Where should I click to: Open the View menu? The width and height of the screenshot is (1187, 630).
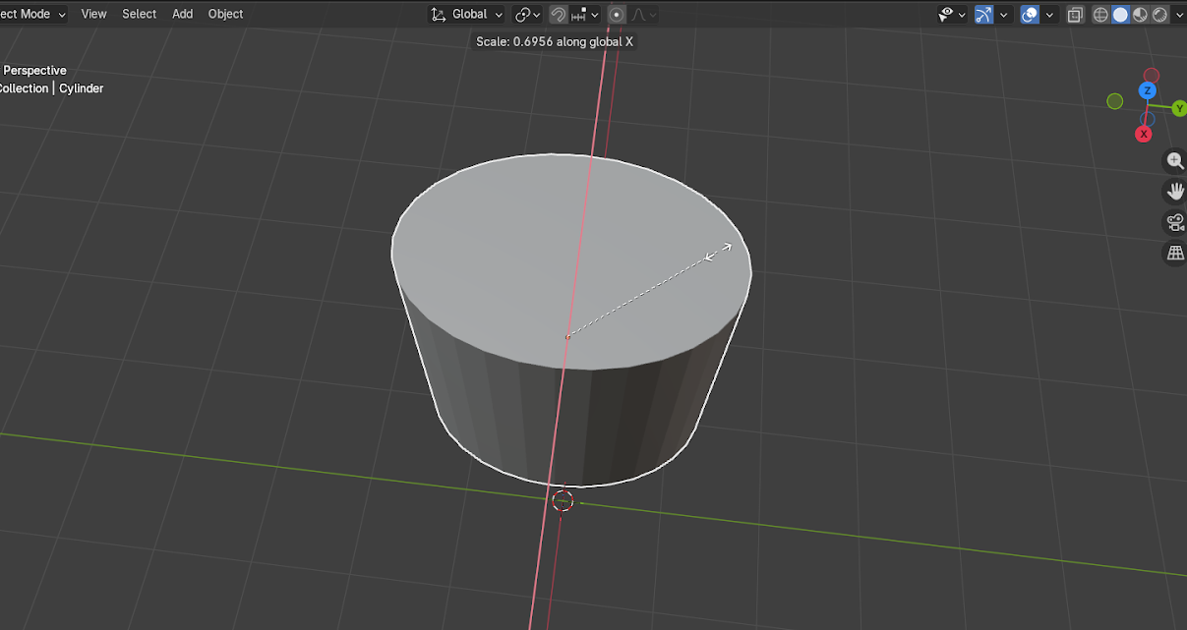point(93,14)
